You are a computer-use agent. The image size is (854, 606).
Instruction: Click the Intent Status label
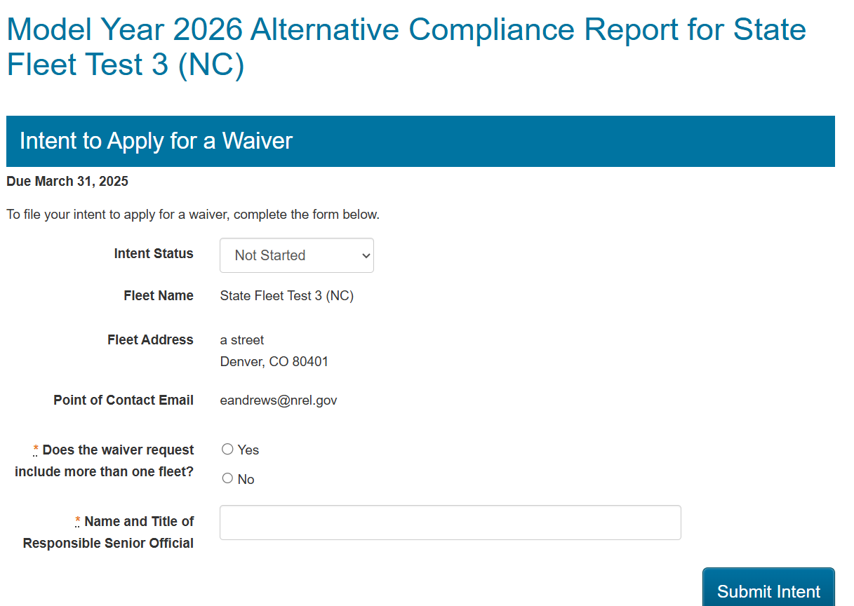click(154, 253)
